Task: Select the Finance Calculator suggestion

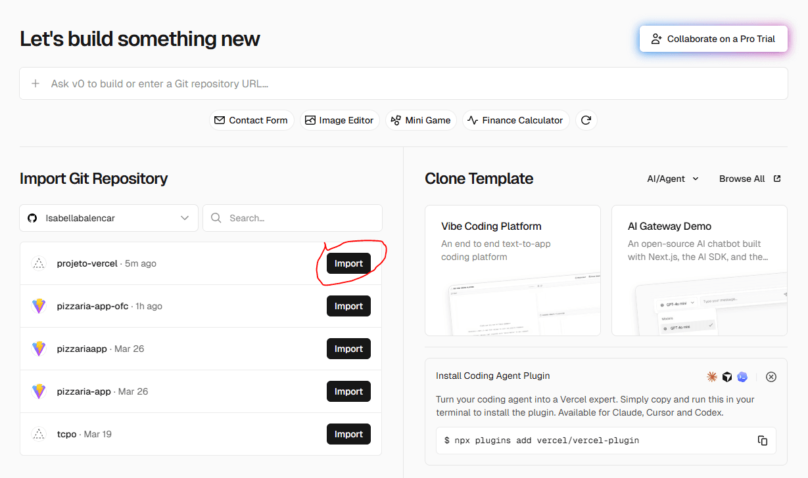Action: (515, 120)
